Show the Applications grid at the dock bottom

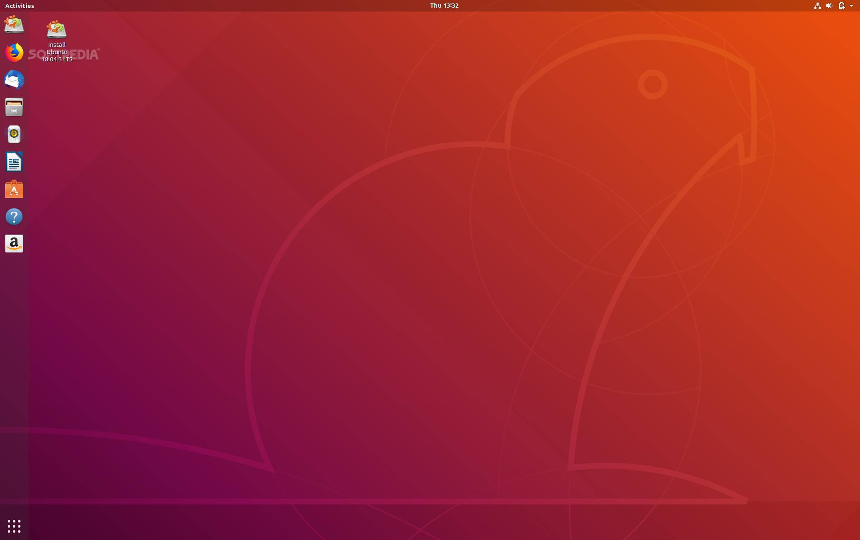(x=14, y=526)
